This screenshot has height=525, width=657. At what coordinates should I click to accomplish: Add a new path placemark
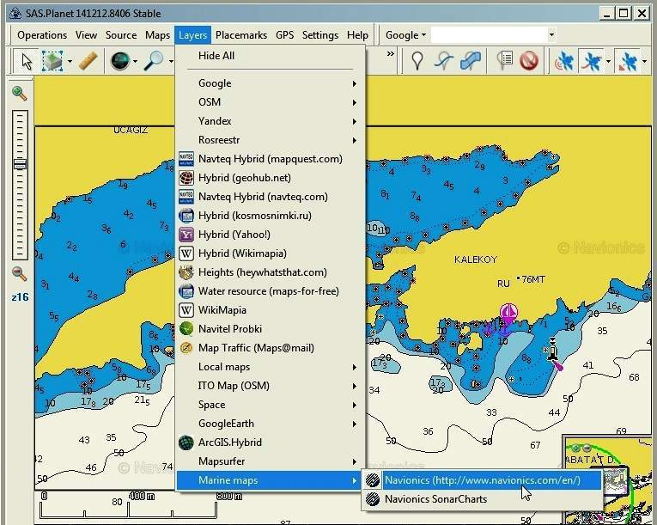444,61
